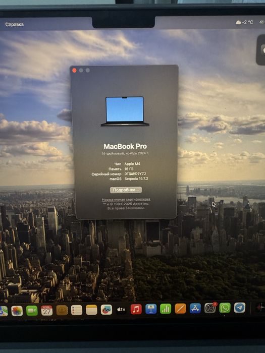Open Calendar showing date 27

point(47,311)
